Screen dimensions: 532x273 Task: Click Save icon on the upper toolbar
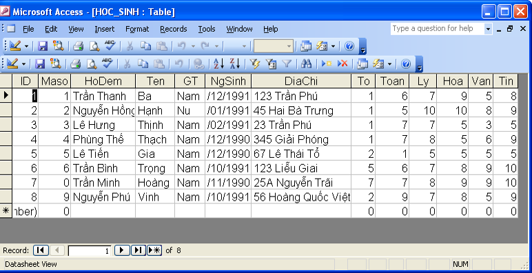click(43, 45)
